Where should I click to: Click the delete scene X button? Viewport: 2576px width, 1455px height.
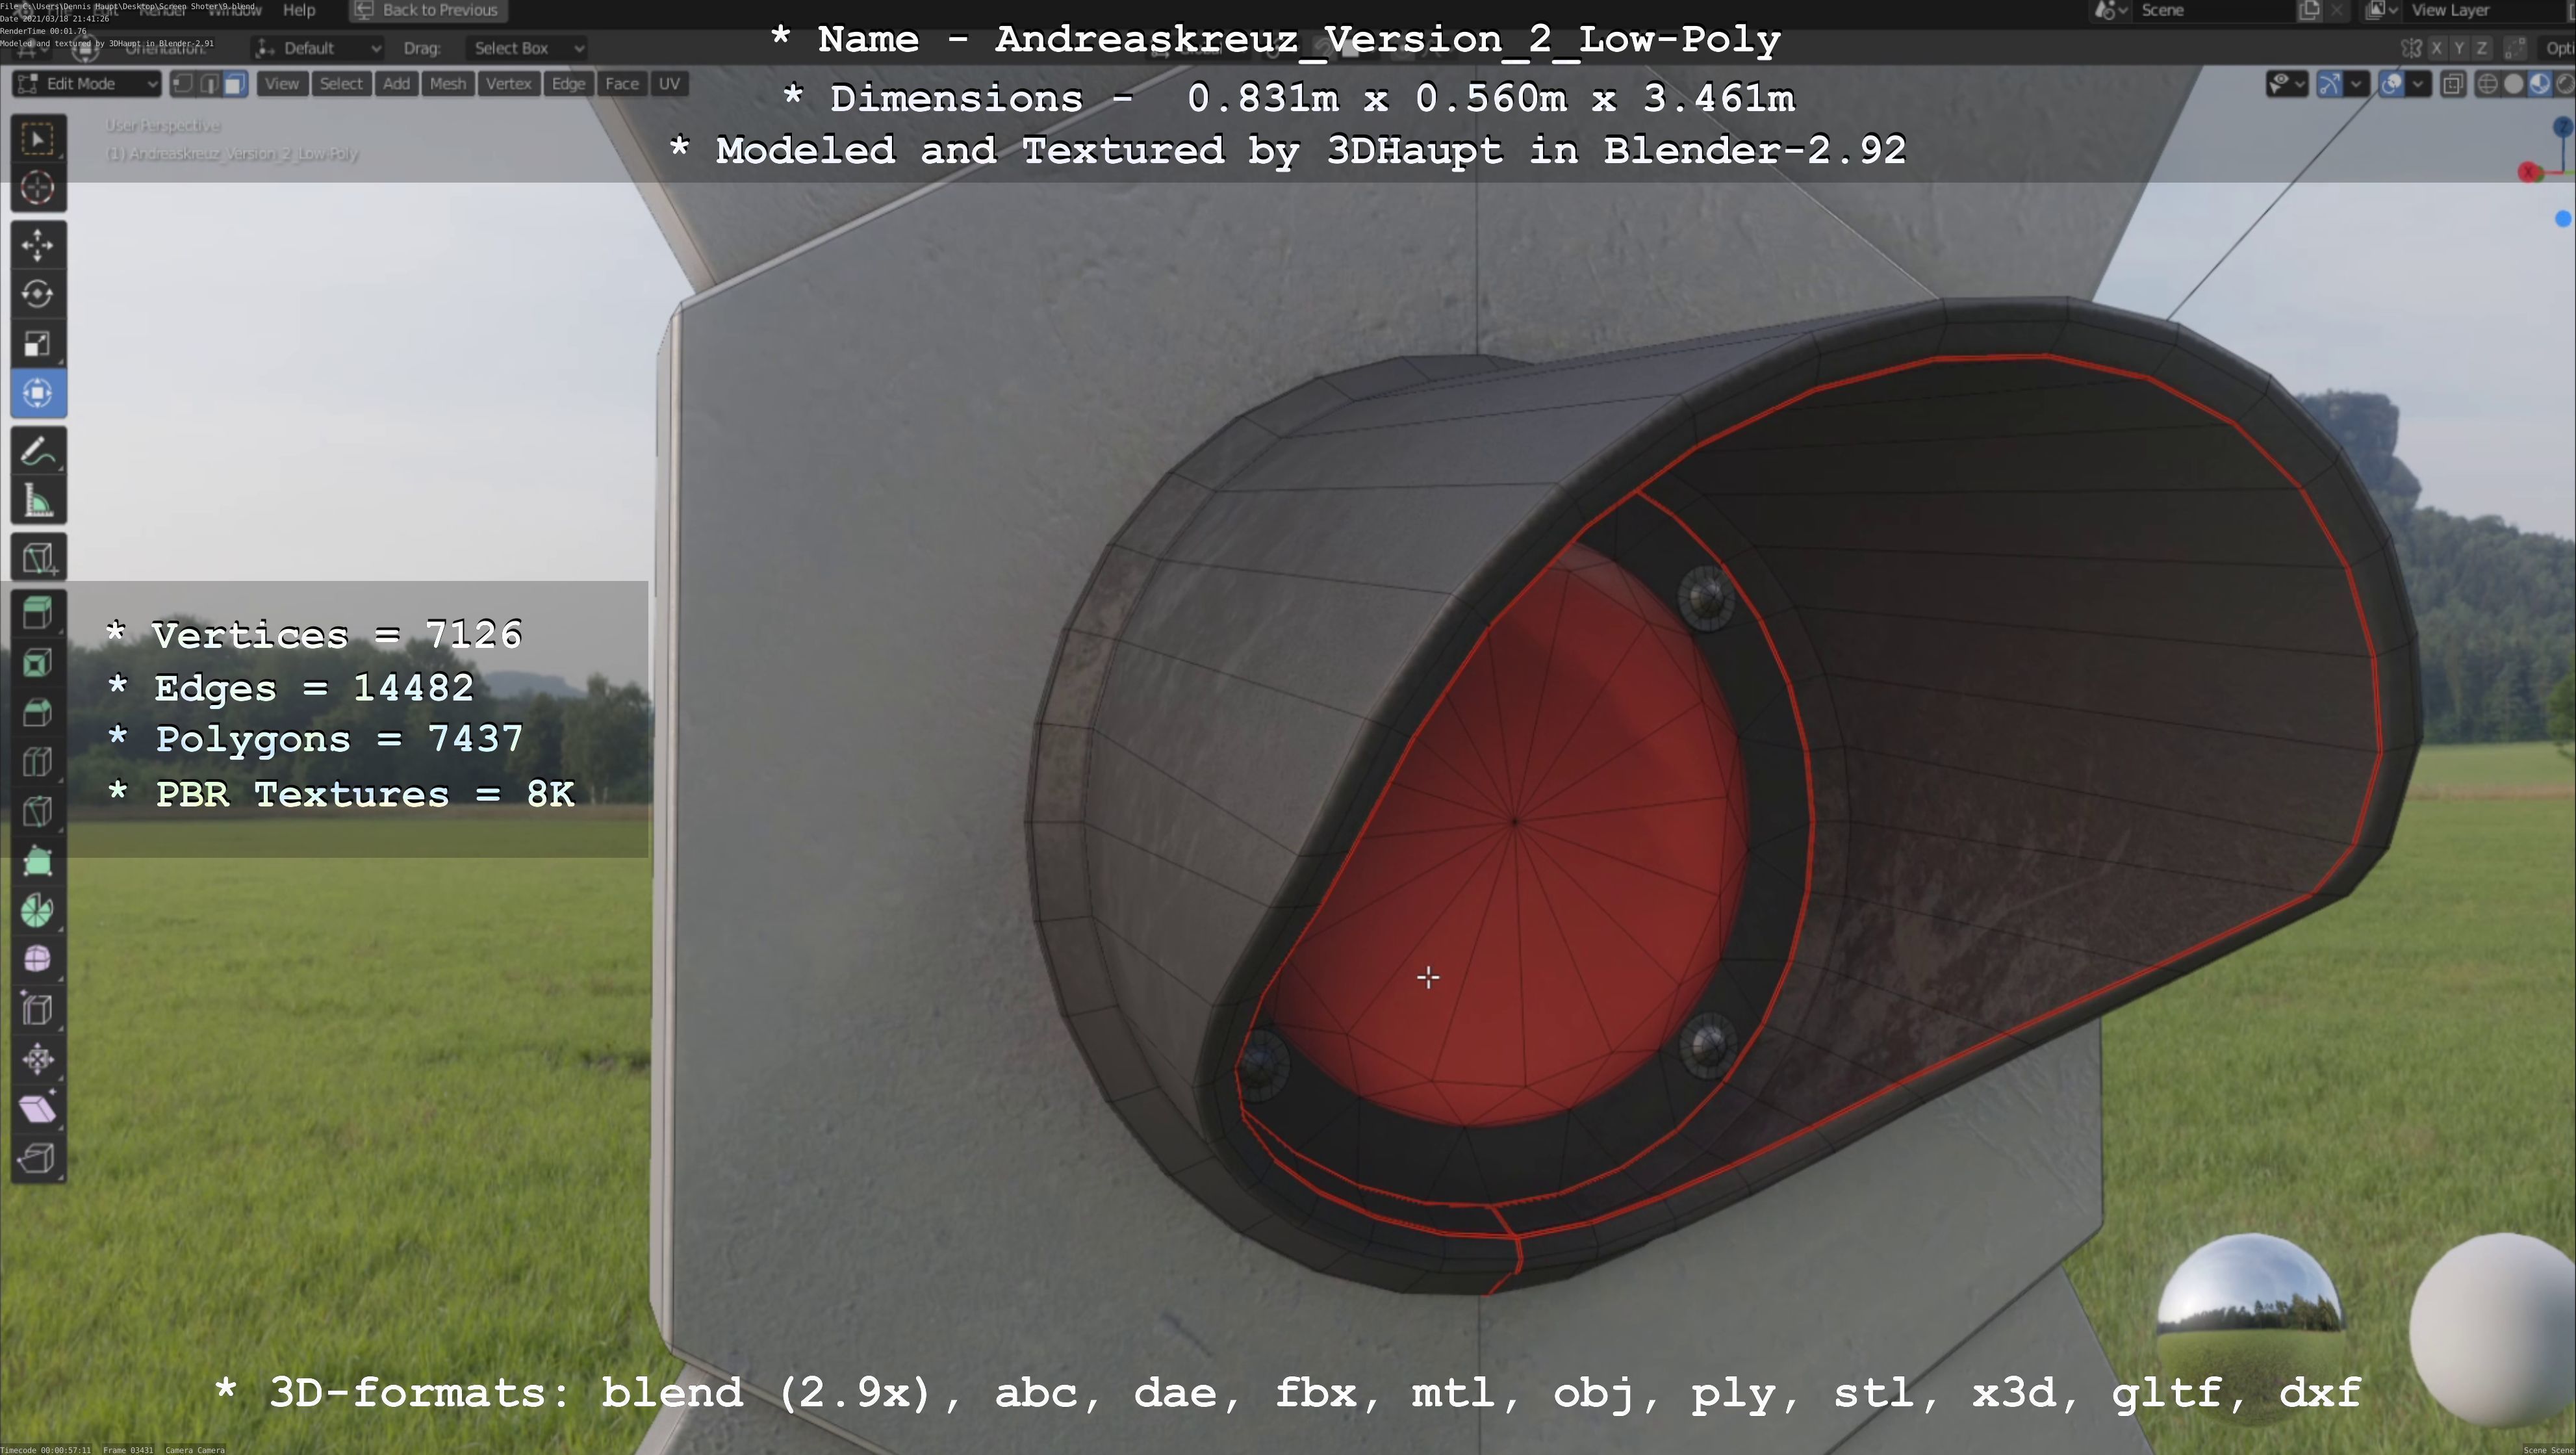click(2337, 10)
